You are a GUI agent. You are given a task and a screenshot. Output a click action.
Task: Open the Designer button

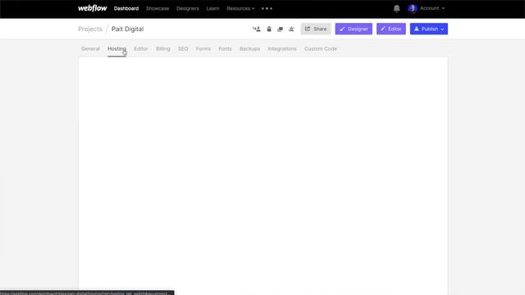click(354, 29)
